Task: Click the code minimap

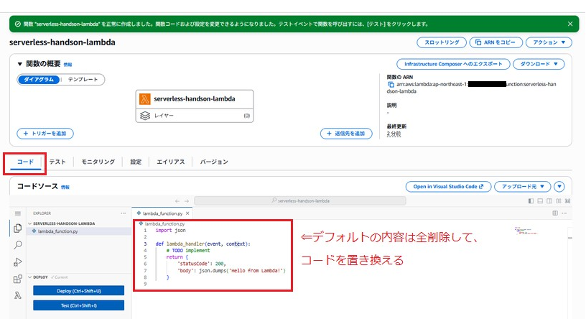Action: click(x=525, y=231)
